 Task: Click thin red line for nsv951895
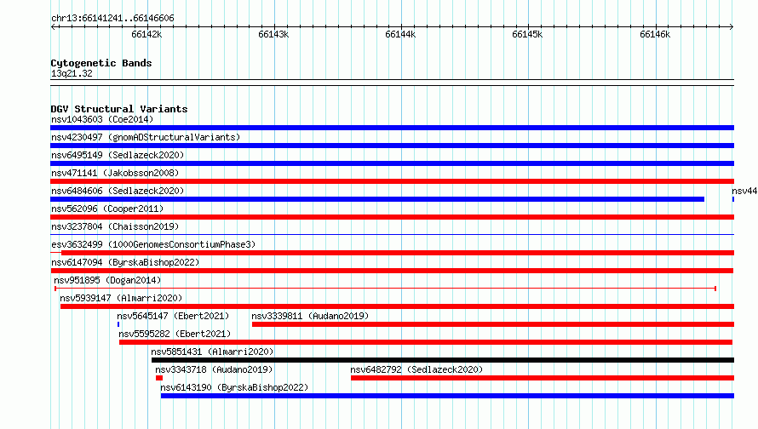385,289
